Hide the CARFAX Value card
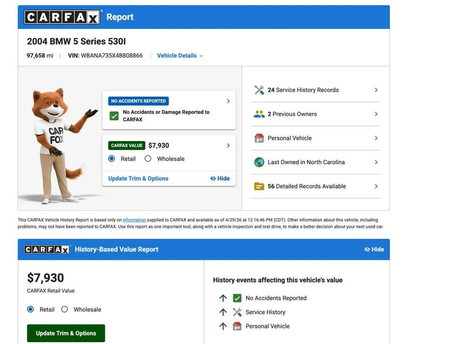Viewport: 457px width, 344px height. click(x=220, y=178)
